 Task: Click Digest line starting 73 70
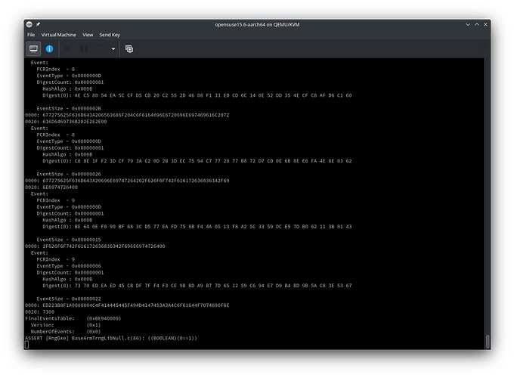(x=197, y=286)
